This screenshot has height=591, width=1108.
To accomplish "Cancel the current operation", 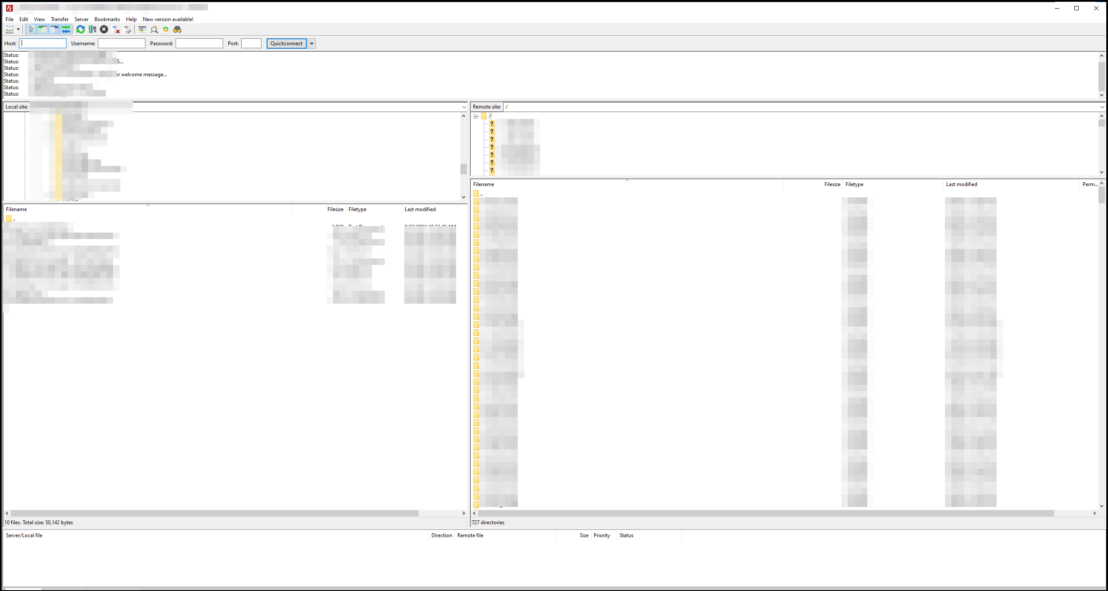I will [104, 29].
